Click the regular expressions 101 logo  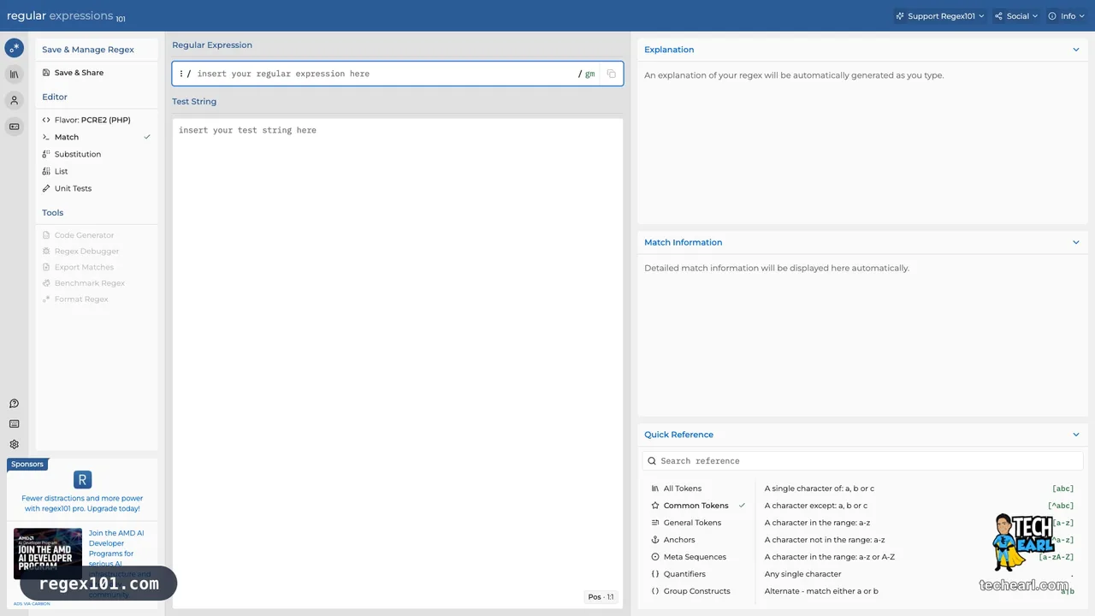coord(66,16)
